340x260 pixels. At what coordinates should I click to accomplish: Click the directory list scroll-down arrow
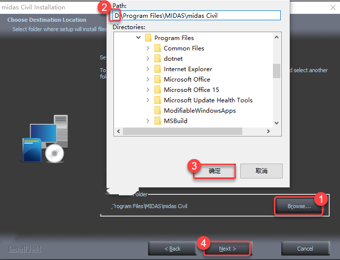[276, 123]
